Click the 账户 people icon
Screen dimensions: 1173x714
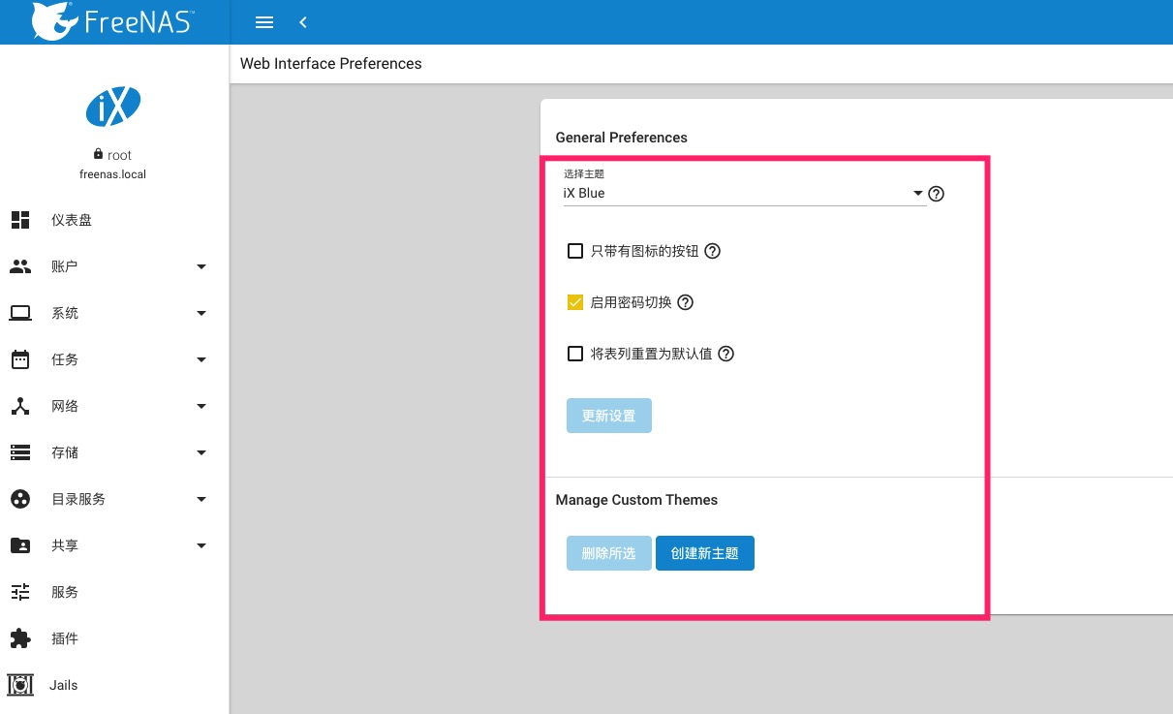[20, 266]
